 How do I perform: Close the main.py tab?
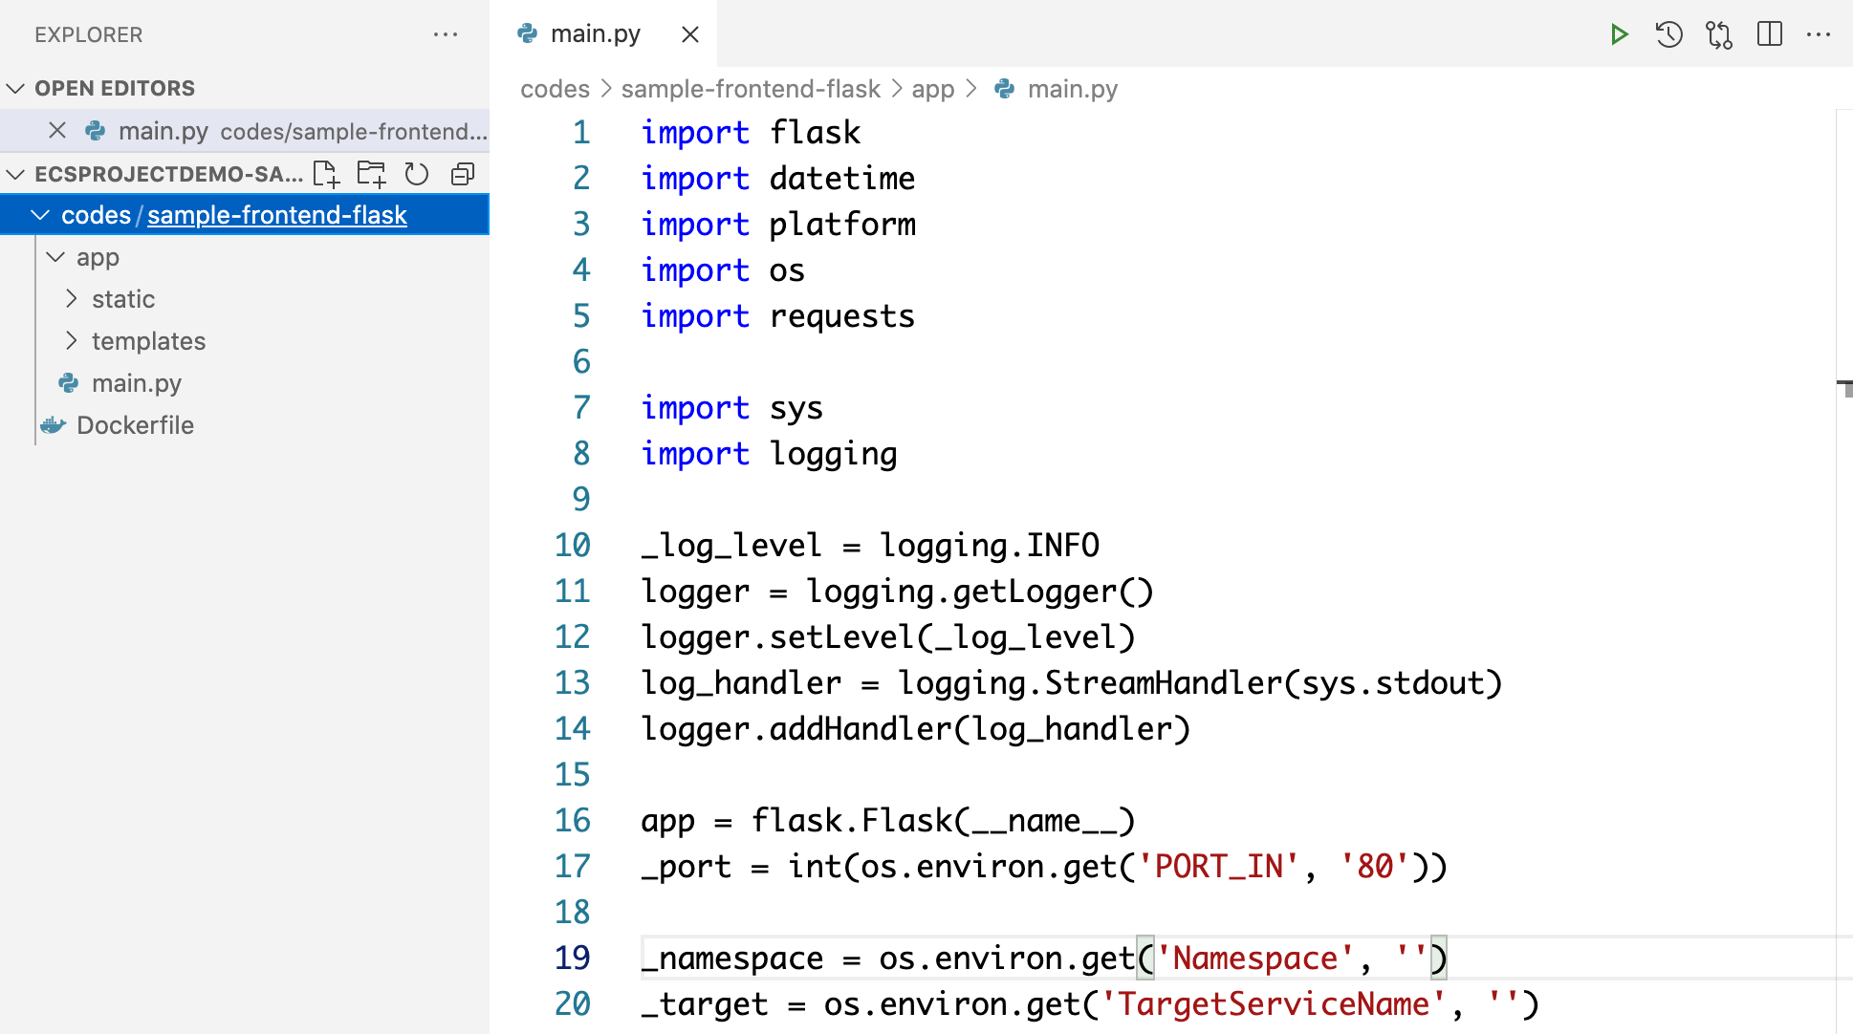point(690,35)
